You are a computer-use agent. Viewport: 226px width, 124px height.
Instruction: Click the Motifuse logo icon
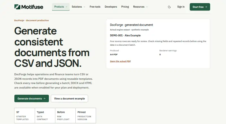(x=17, y=7)
